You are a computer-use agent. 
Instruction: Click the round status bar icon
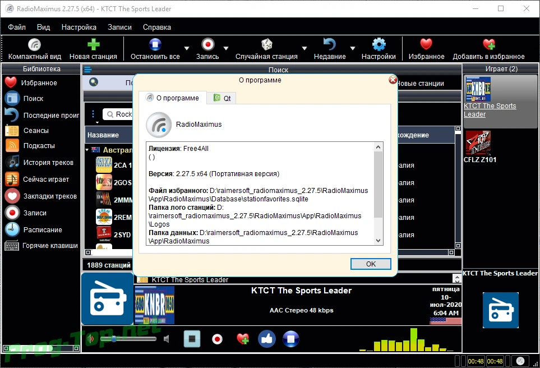click(x=520, y=361)
